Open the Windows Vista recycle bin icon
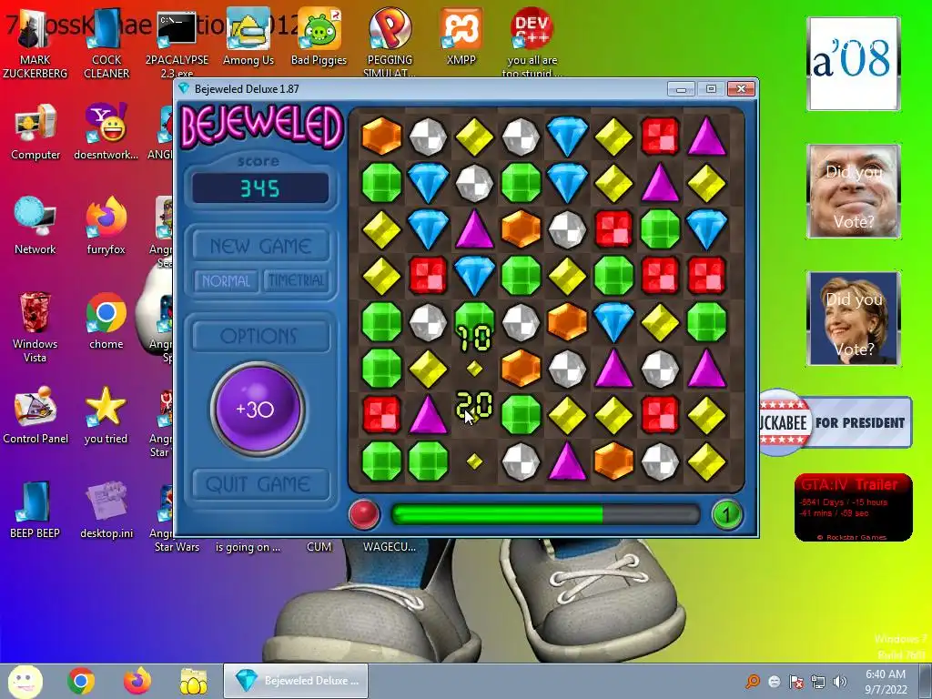Screen dimensions: 932x699 pyautogui.click(x=35, y=327)
